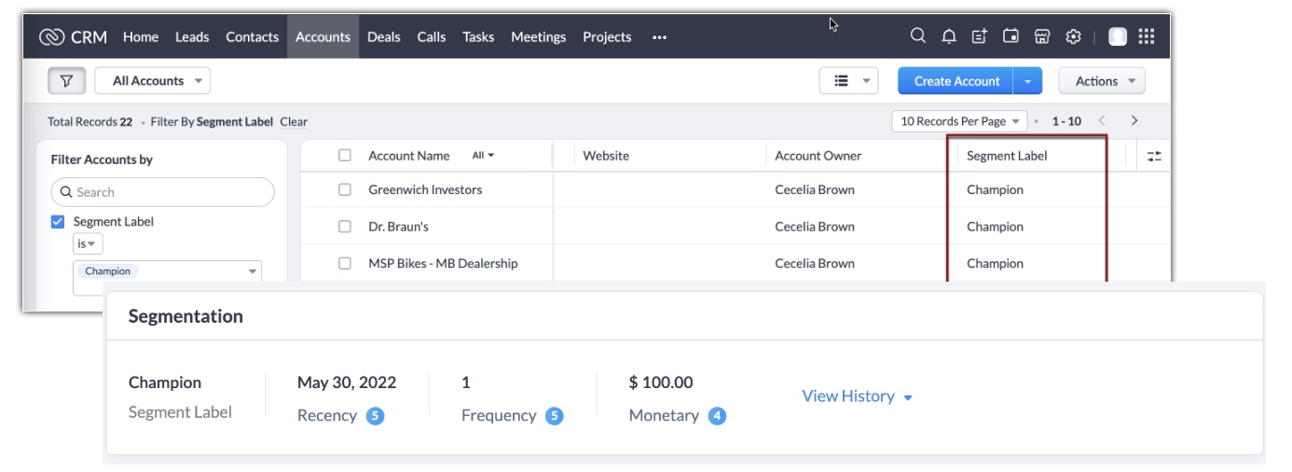Expand the All Accounts view dropdown

[x=153, y=81]
